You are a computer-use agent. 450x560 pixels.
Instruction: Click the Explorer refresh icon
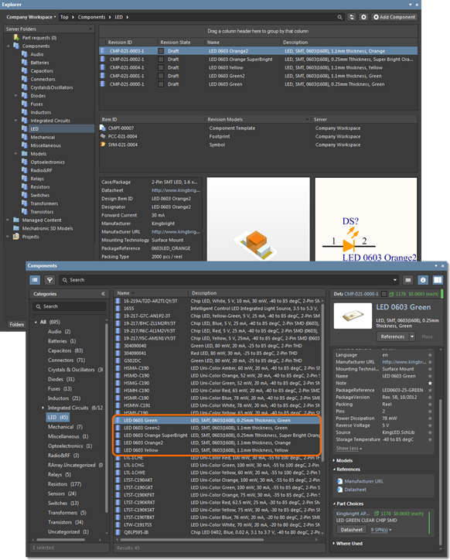pos(352,17)
